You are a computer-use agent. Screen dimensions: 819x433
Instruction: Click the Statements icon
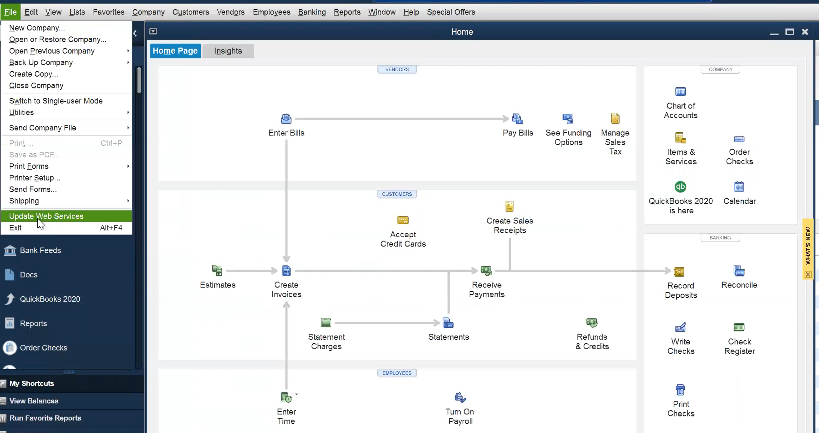448,322
